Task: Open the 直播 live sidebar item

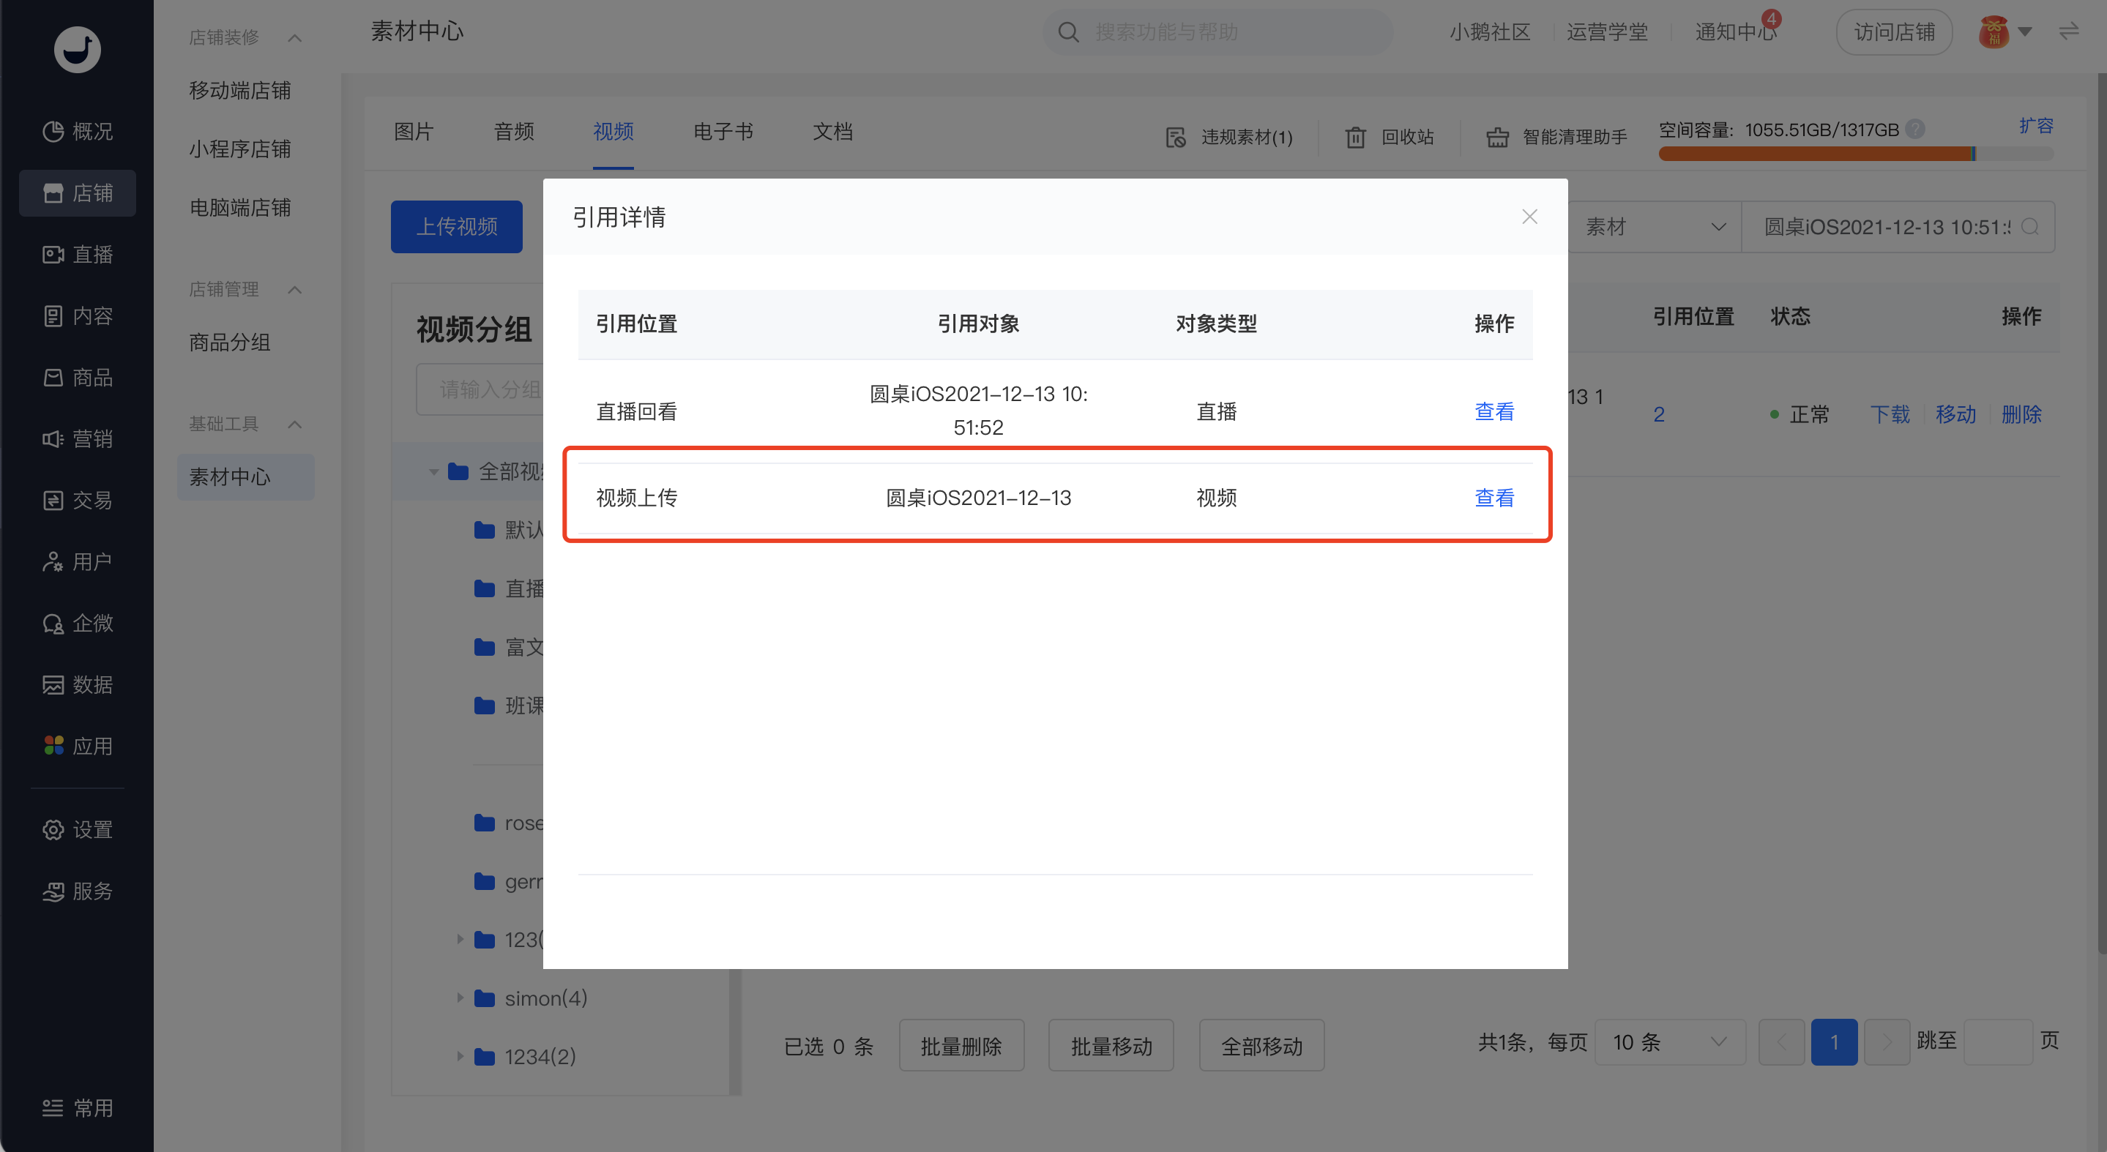Action: (x=78, y=254)
